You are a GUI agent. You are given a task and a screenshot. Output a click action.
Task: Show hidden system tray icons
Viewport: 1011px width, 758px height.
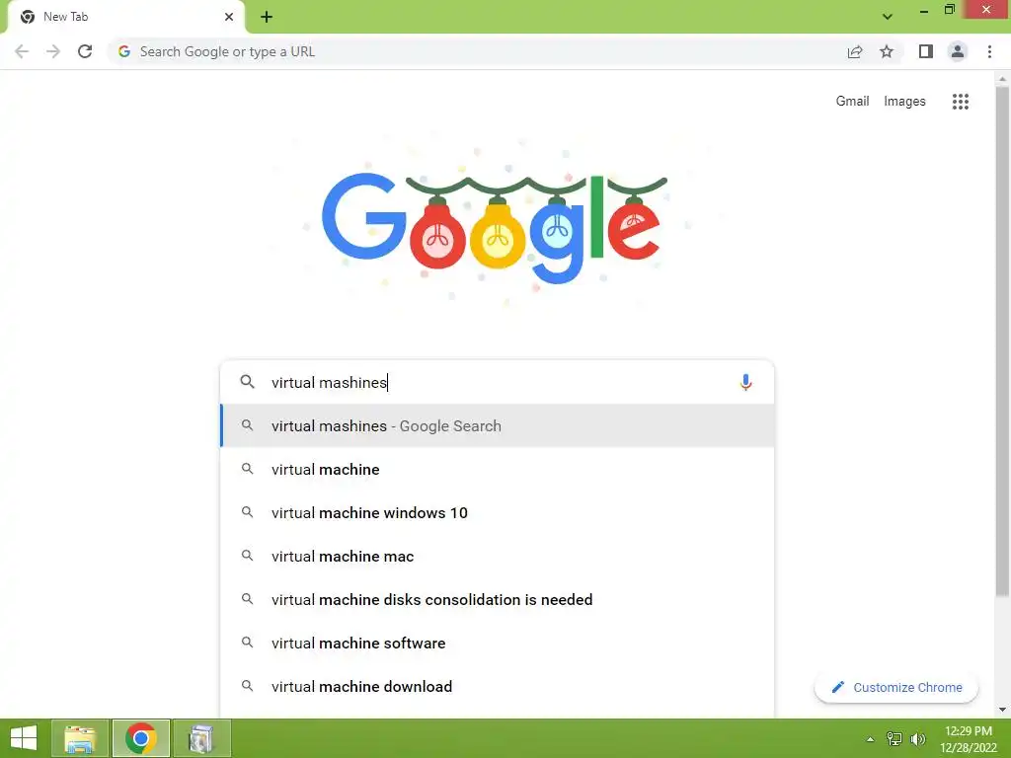pos(870,738)
